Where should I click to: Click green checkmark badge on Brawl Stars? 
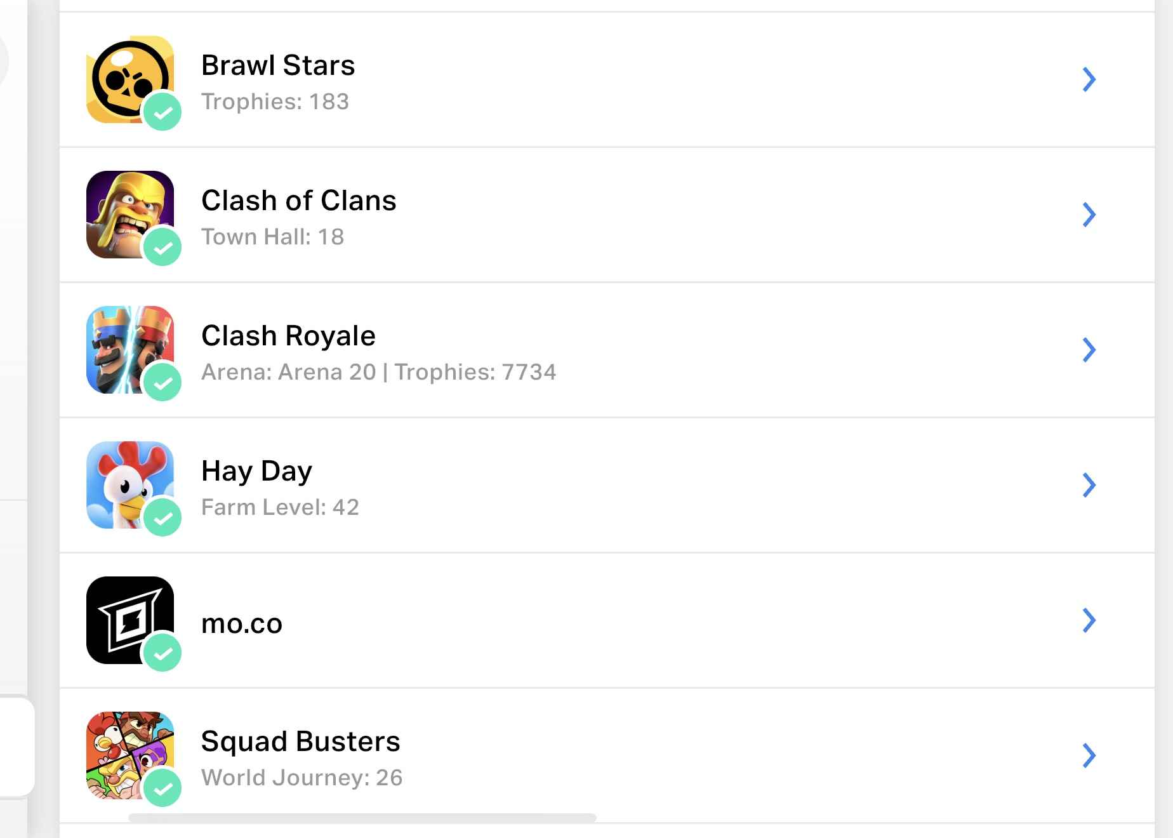point(162,112)
